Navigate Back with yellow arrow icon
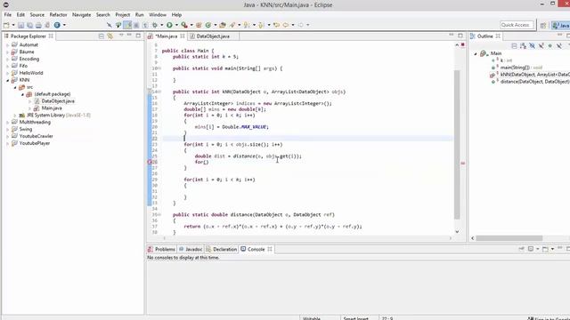Viewport: 570px width, 320px height. 286,25
